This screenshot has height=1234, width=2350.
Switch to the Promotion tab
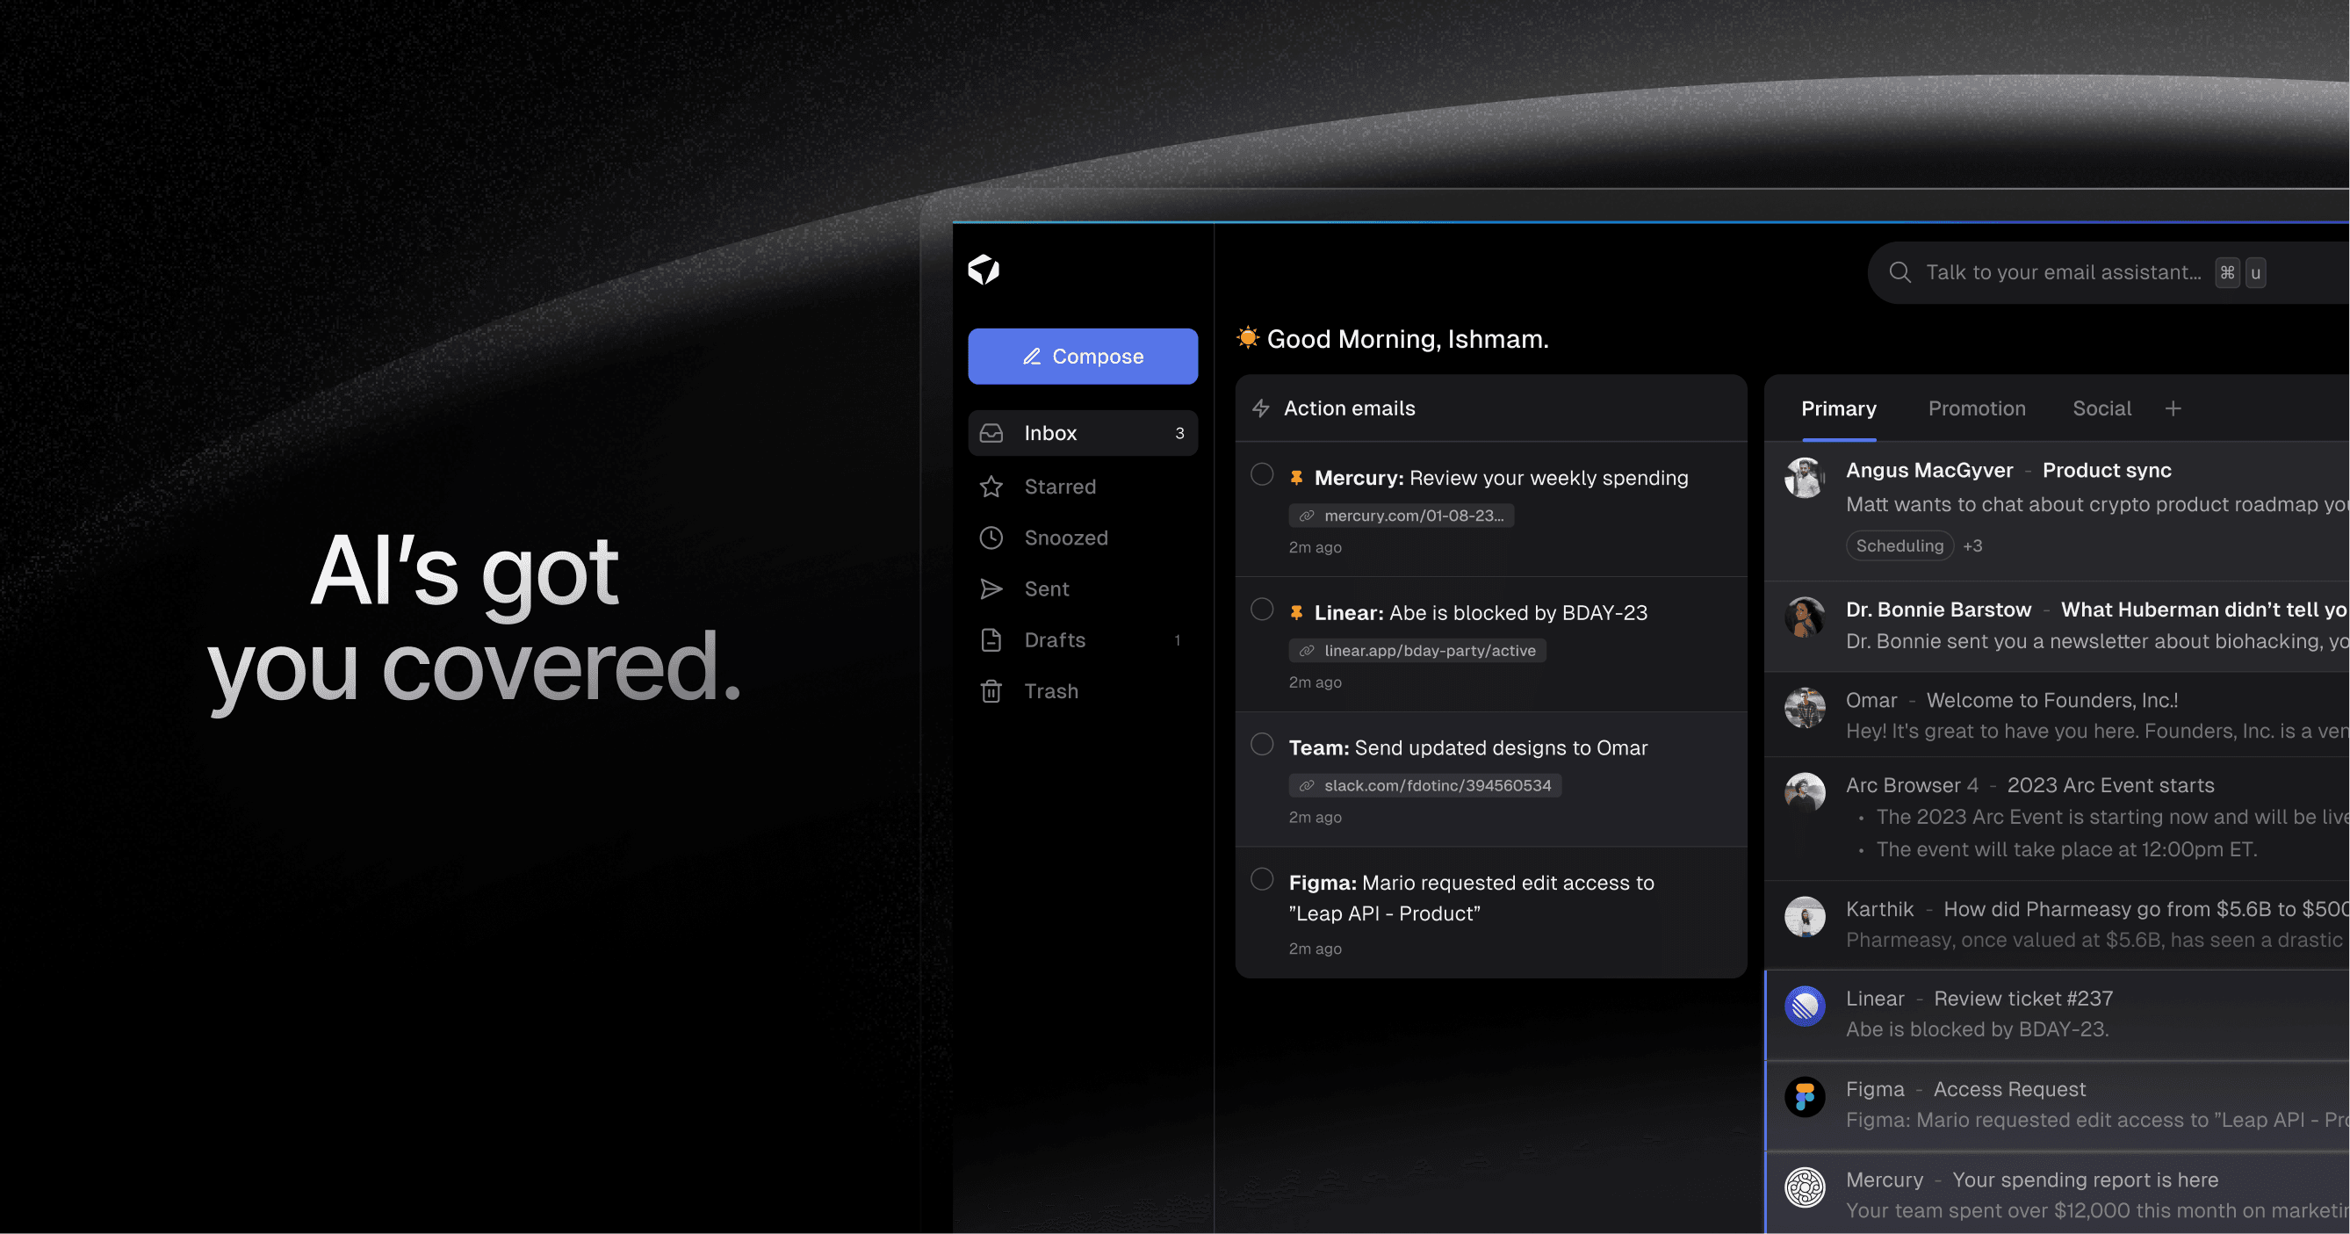pyautogui.click(x=1977, y=408)
